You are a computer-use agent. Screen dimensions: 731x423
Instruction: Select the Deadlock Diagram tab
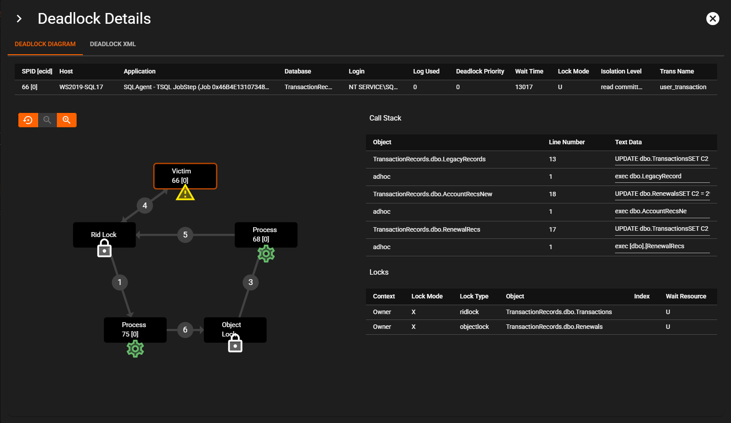(45, 44)
